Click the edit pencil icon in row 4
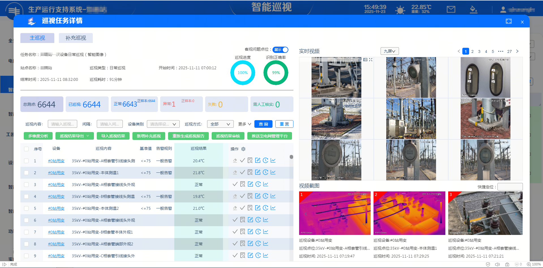 (258, 196)
